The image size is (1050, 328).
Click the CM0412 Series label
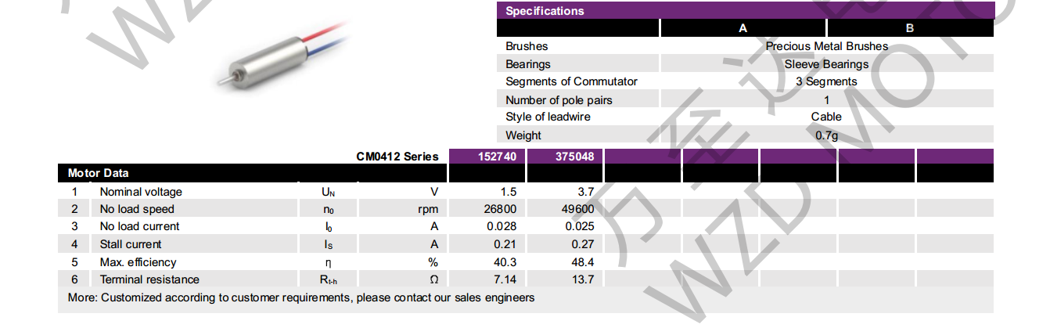tap(397, 157)
